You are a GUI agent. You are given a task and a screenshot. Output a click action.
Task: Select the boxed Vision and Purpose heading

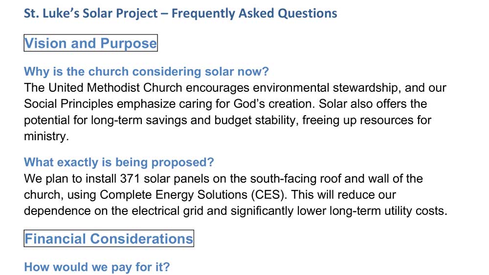(x=91, y=43)
